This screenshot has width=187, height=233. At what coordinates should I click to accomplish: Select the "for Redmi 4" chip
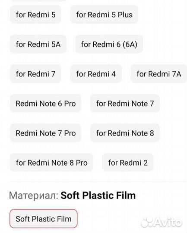(96, 74)
